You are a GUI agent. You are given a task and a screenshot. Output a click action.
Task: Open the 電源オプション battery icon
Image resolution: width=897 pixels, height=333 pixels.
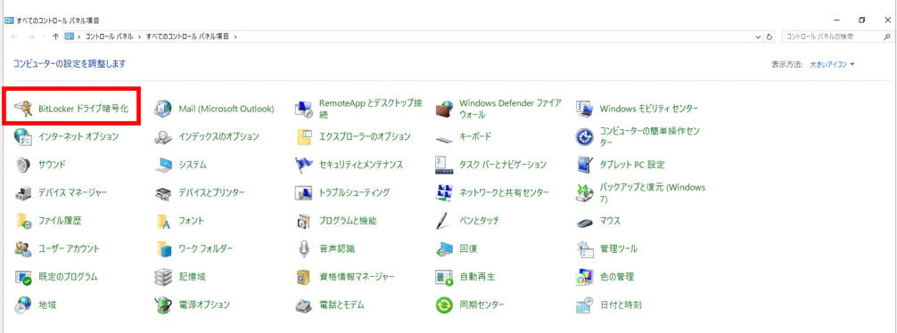point(163,305)
